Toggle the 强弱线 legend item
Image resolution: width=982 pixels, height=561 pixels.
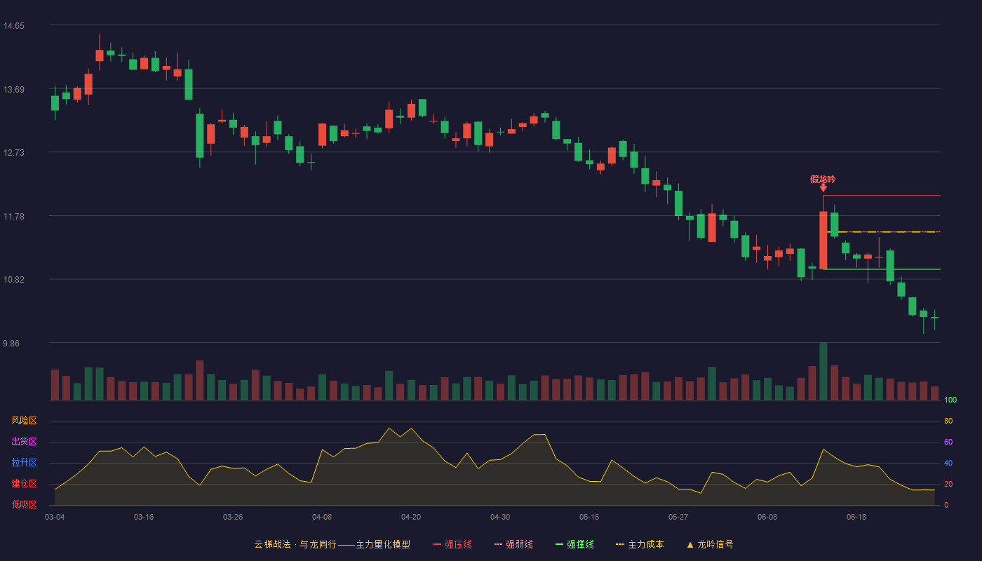click(x=513, y=544)
